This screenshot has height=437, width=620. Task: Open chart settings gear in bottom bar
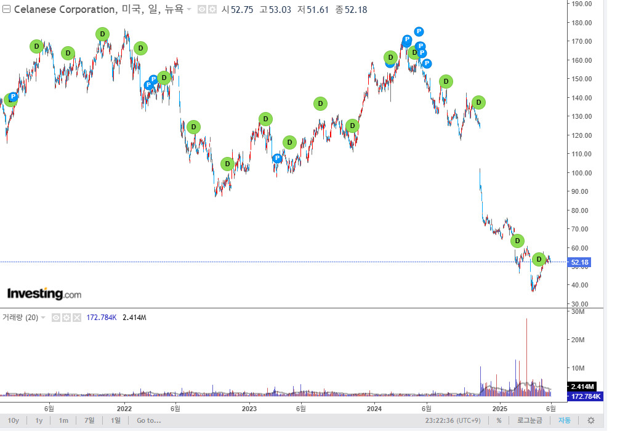click(x=590, y=420)
